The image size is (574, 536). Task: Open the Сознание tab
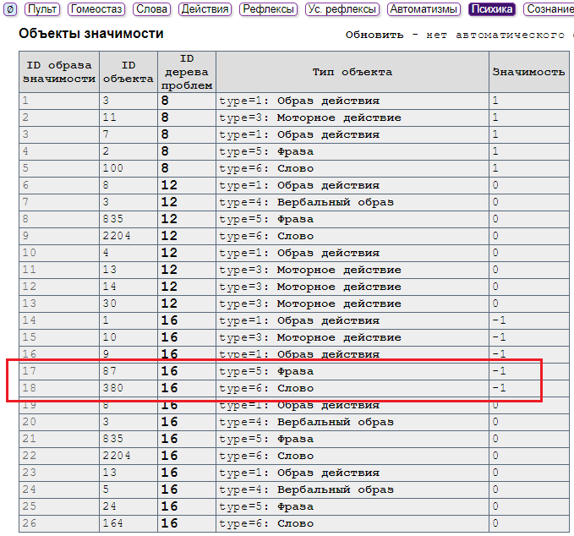(549, 9)
